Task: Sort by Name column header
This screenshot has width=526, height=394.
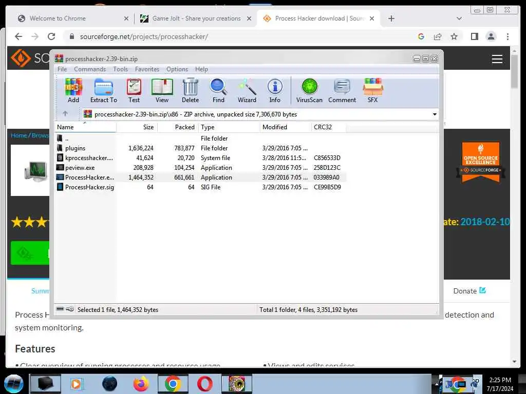Action: pyautogui.click(x=86, y=127)
